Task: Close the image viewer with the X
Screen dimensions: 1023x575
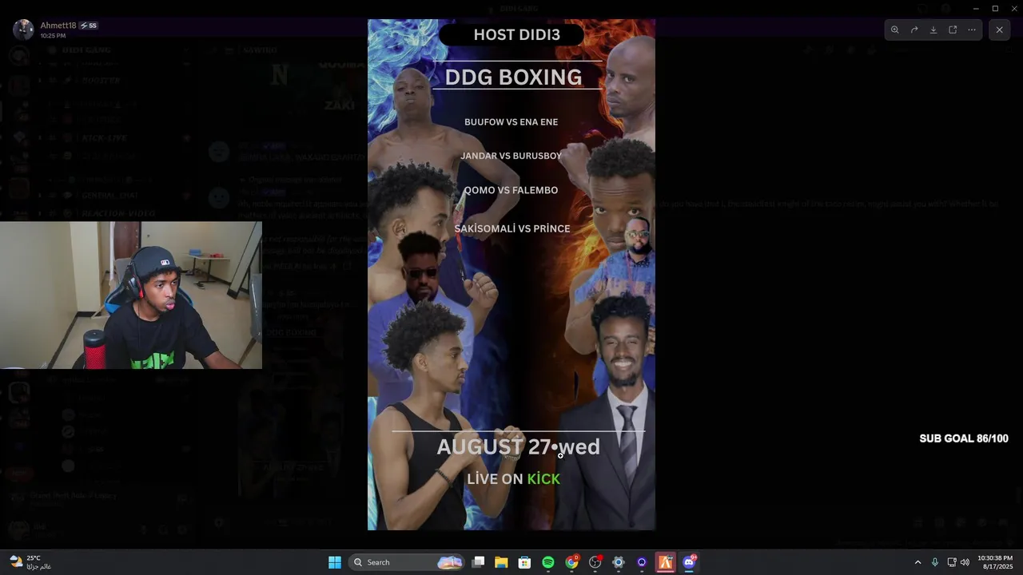Action: [999, 30]
